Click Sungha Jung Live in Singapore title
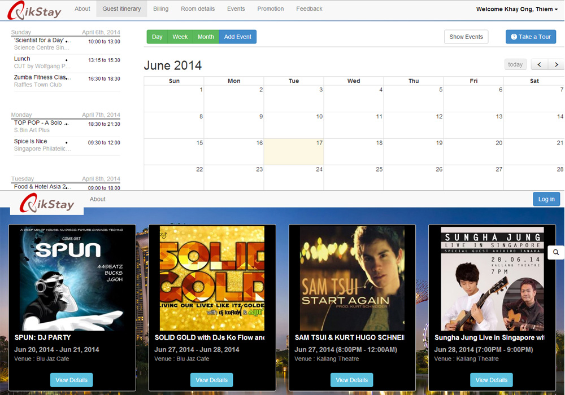Viewport: 565px width, 395px height. point(489,337)
